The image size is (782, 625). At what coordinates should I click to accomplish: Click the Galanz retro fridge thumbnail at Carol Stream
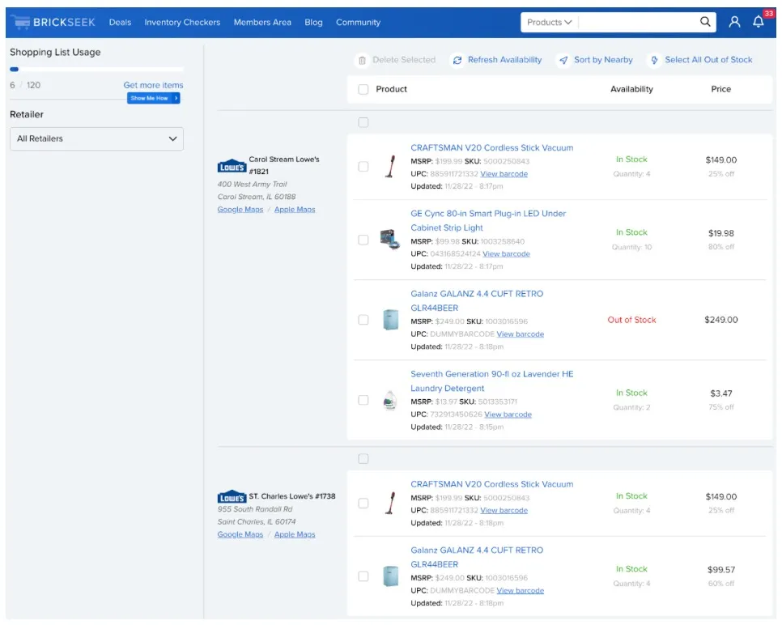tap(390, 320)
